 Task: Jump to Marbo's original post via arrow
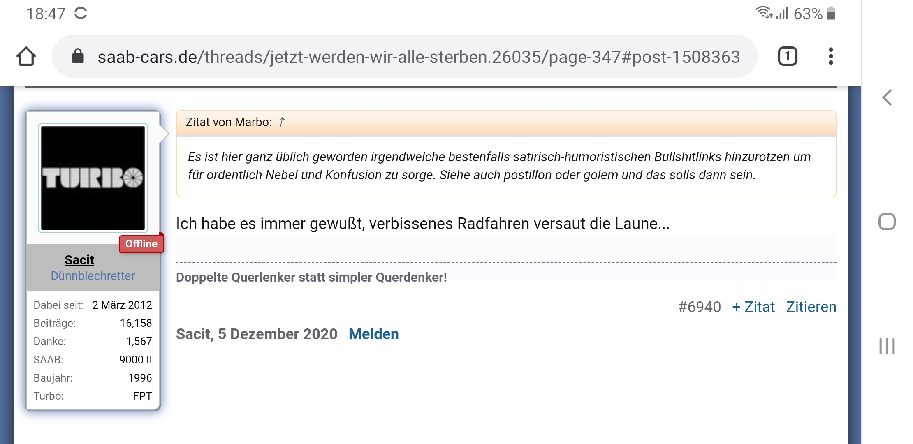(282, 122)
